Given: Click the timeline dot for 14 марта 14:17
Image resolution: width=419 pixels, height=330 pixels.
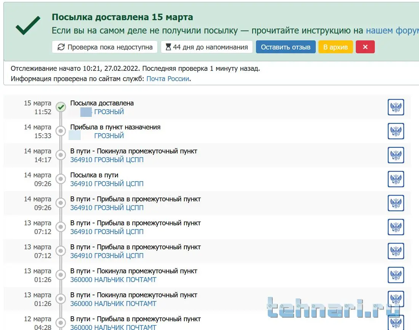Looking at the screenshot, I should tap(61, 155).
